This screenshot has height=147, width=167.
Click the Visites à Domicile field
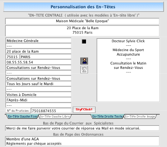[x=38, y=95]
